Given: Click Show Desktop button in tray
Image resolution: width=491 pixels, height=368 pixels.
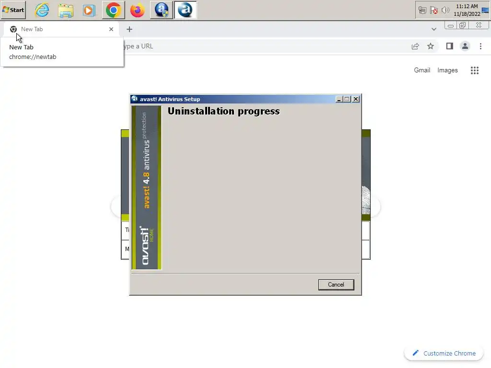Looking at the screenshot, I should pos(485,10).
